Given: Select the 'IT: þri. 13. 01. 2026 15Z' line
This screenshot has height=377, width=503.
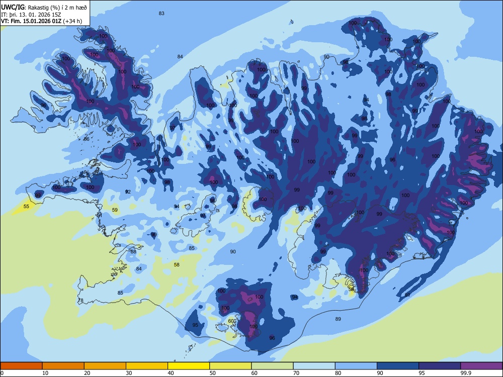Looking at the screenshot, I should (31, 15).
